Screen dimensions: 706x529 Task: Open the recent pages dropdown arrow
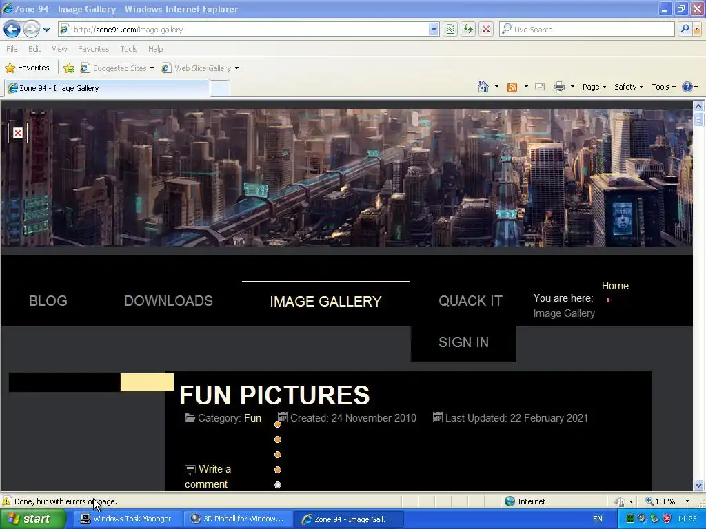[x=46, y=30]
